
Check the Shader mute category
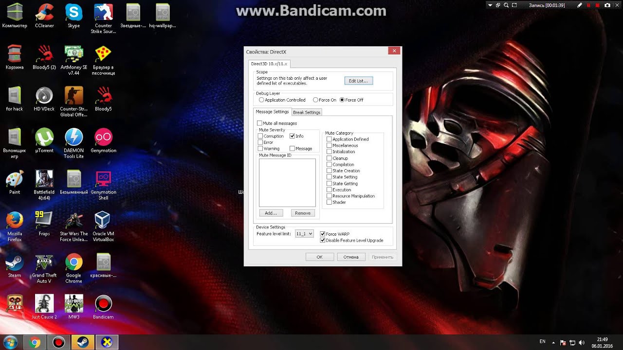point(330,202)
